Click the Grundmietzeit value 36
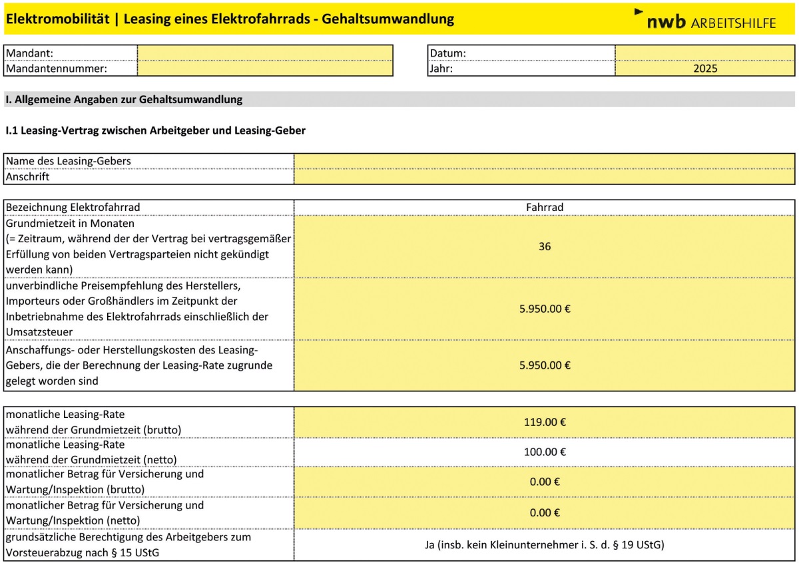The height and width of the screenshot is (563, 799). (x=544, y=246)
